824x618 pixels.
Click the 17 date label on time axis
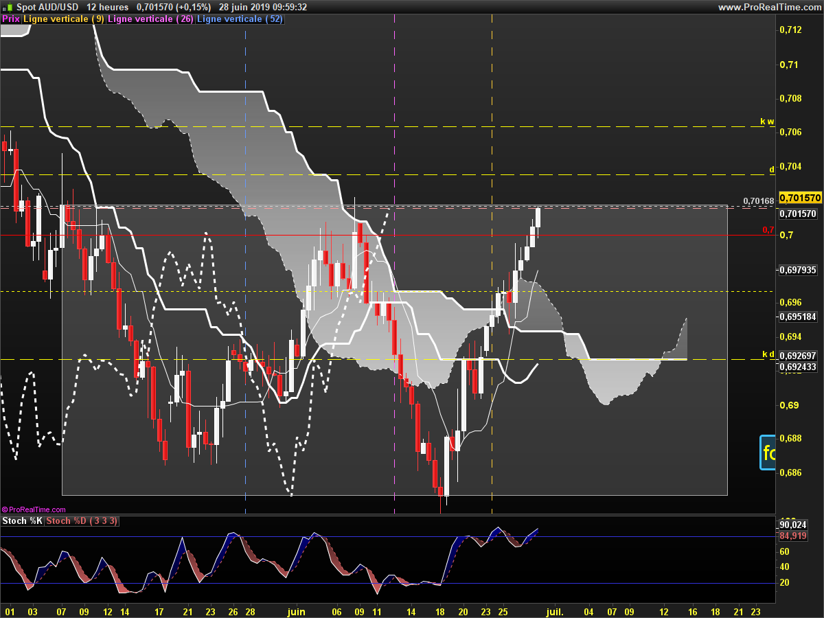(x=159, y=610)
